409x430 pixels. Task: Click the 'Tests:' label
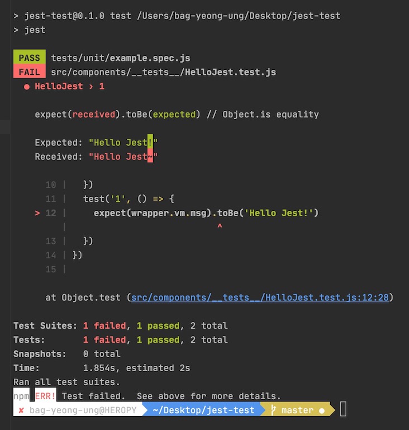[29, 340]
